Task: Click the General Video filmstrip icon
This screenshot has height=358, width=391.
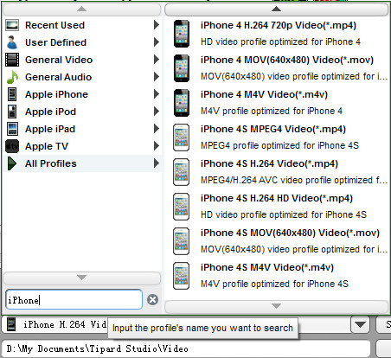Action: coord(12,60)
